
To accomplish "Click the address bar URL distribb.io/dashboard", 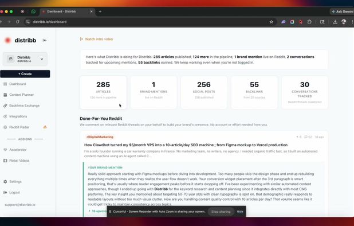I will 49,22.
